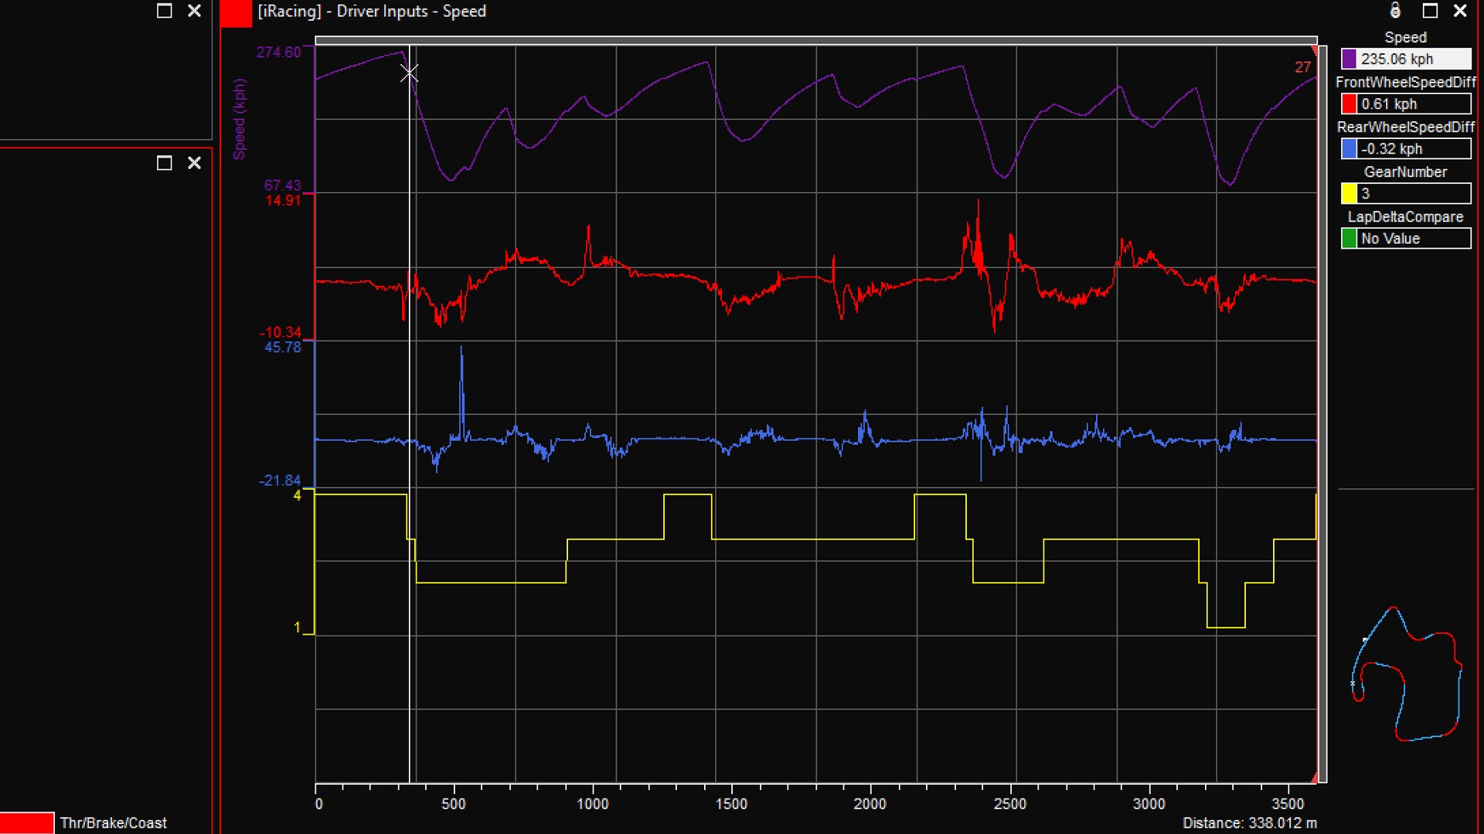The width and height of the screenshot is (1484, 834).
Task: Click the Distance: 338.012 m readout
Action: point(1251,823)
